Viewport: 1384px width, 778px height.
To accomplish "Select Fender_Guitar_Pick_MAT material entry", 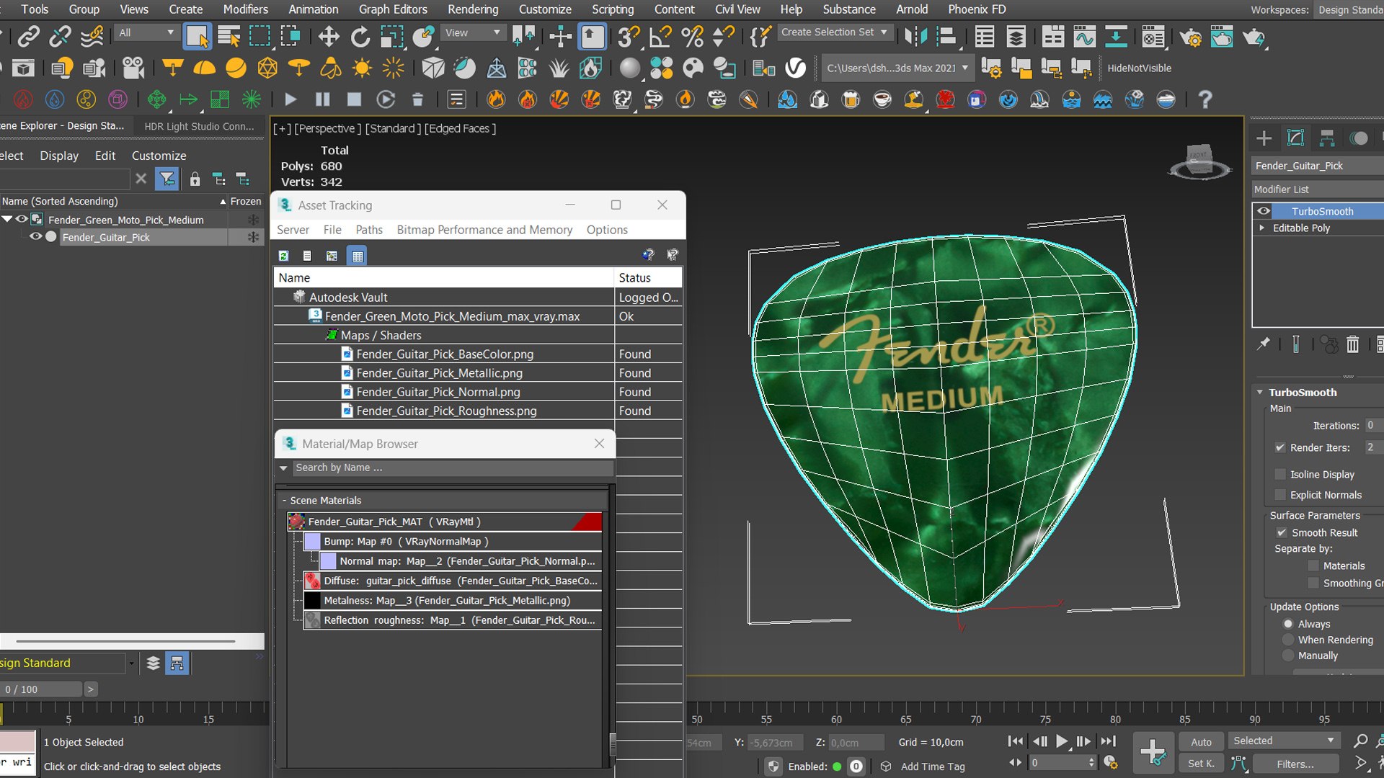I will point(445,522).
